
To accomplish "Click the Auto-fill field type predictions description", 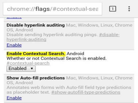I will [x=69, y=90].
